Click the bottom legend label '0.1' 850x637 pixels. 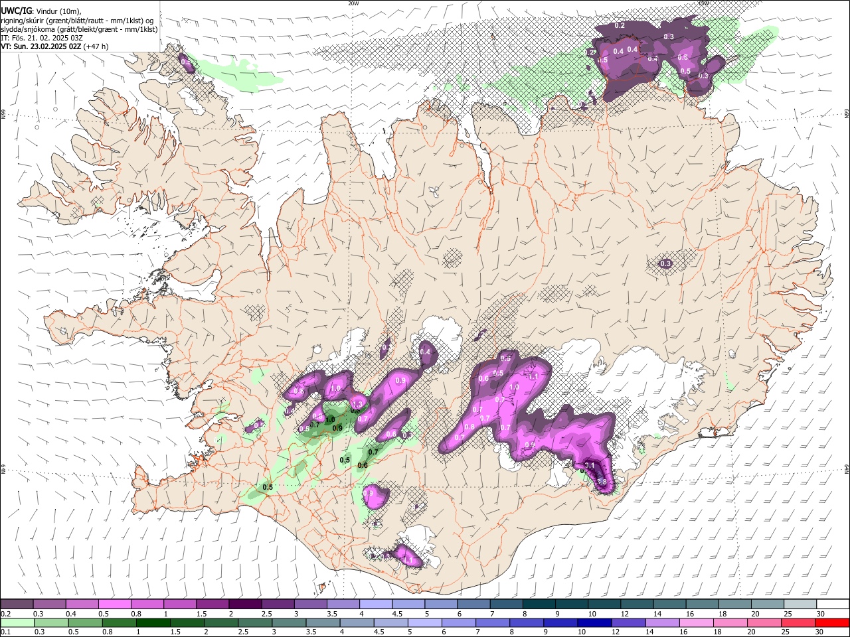(5, 632)
